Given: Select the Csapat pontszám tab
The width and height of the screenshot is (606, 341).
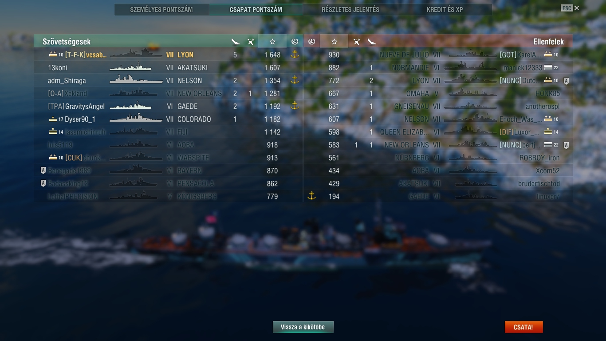Looking at the screenshot, I should pyautogui.click(x=256, y=9).
